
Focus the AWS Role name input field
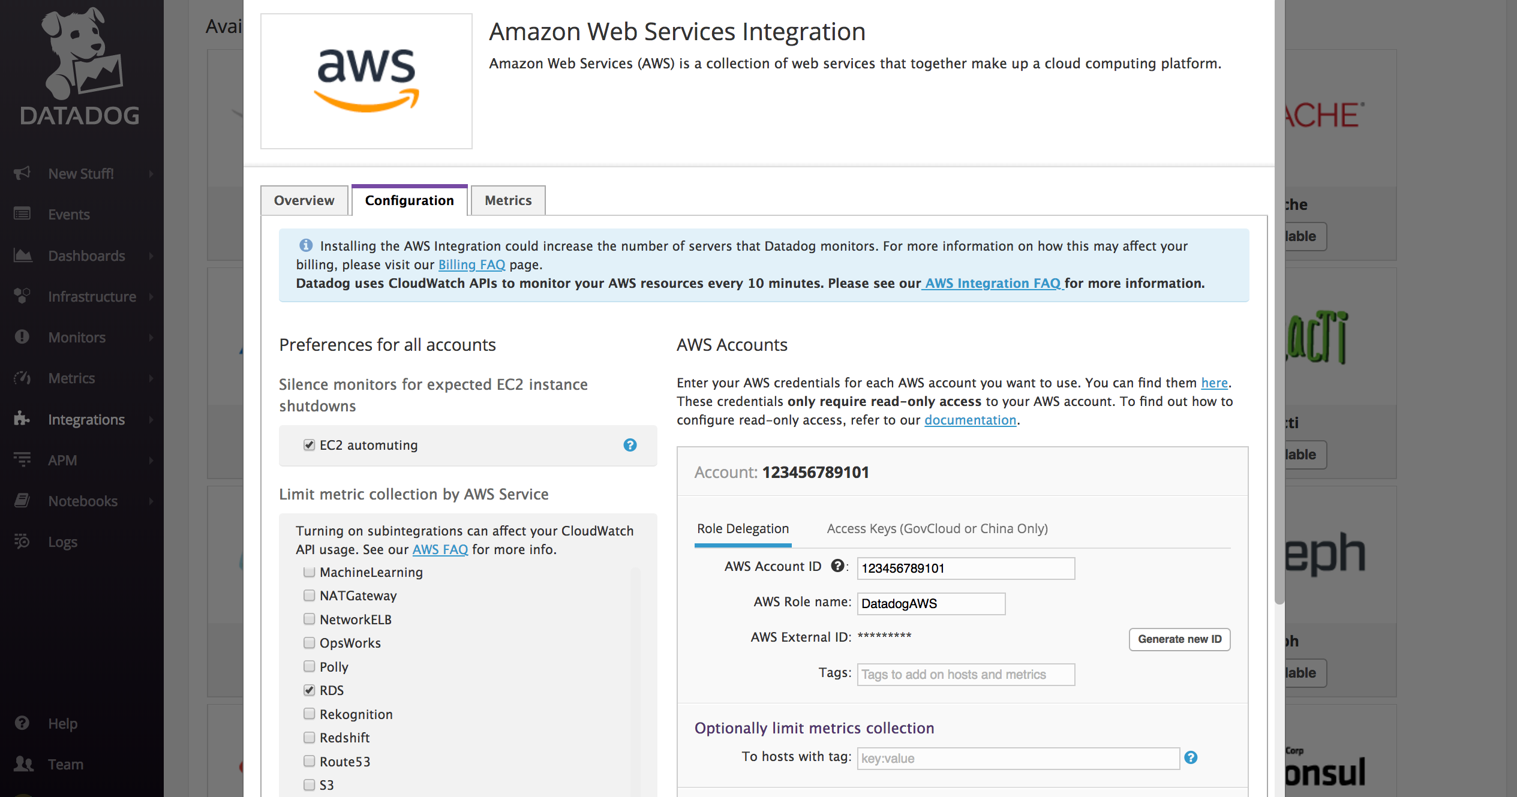pos(931,603)
